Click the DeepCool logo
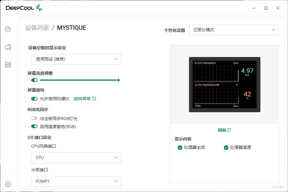This screenshot has width=288, height=192. pos(24,8)
